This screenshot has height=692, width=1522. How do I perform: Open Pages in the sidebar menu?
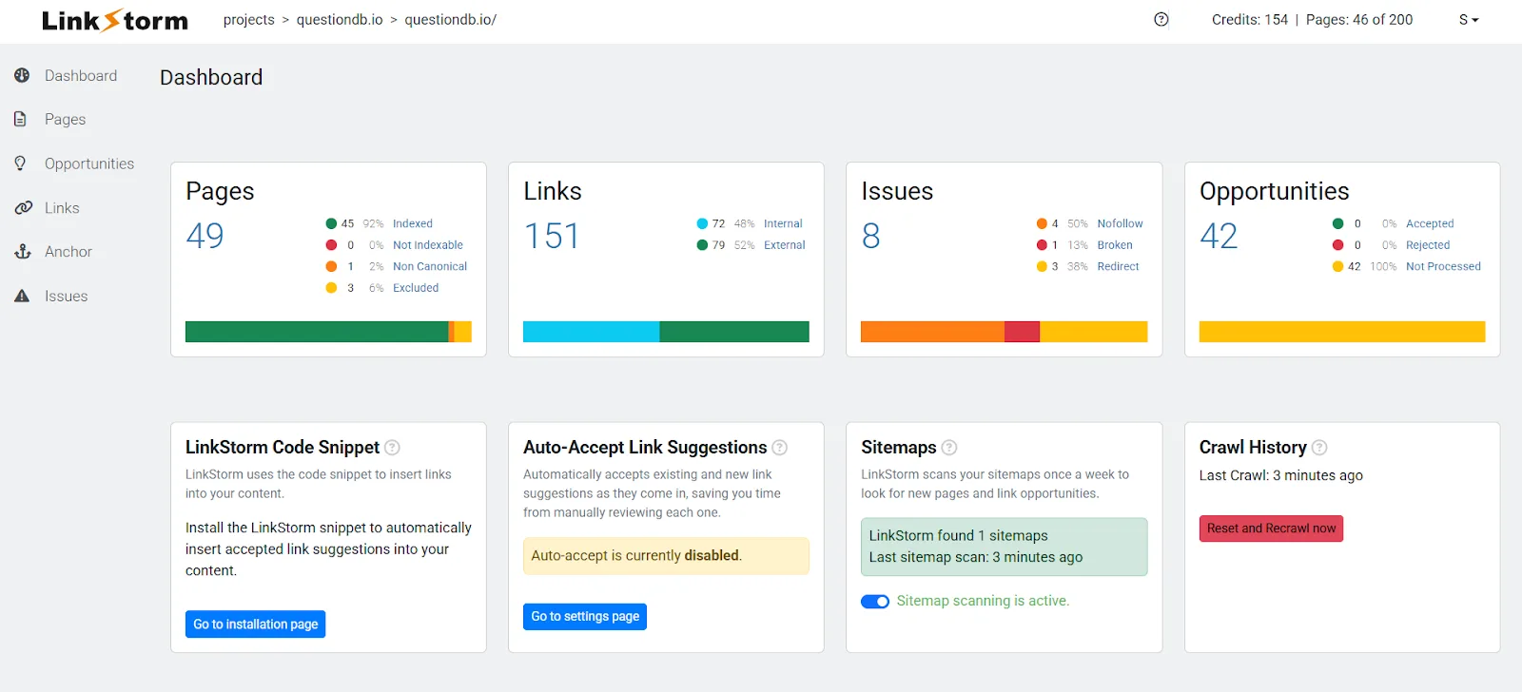[x=65, y=119]
